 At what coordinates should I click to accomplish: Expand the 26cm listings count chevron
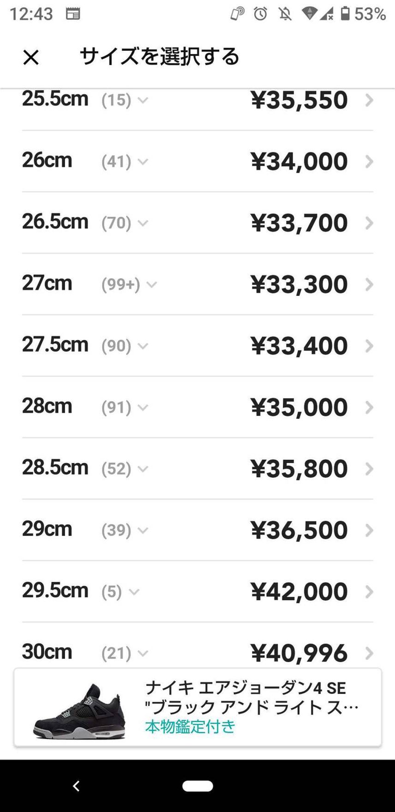click(143, 162)
